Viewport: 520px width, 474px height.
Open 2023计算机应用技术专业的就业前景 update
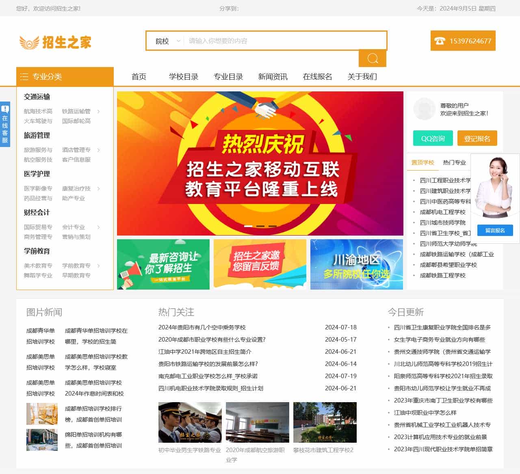pyautogui.click(x=440, y=437)
